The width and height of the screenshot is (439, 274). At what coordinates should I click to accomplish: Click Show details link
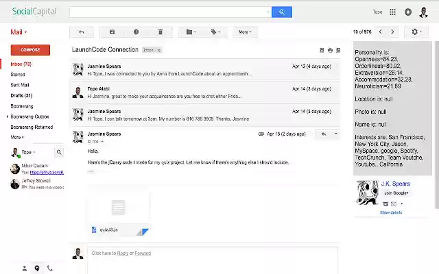(391, 213)
